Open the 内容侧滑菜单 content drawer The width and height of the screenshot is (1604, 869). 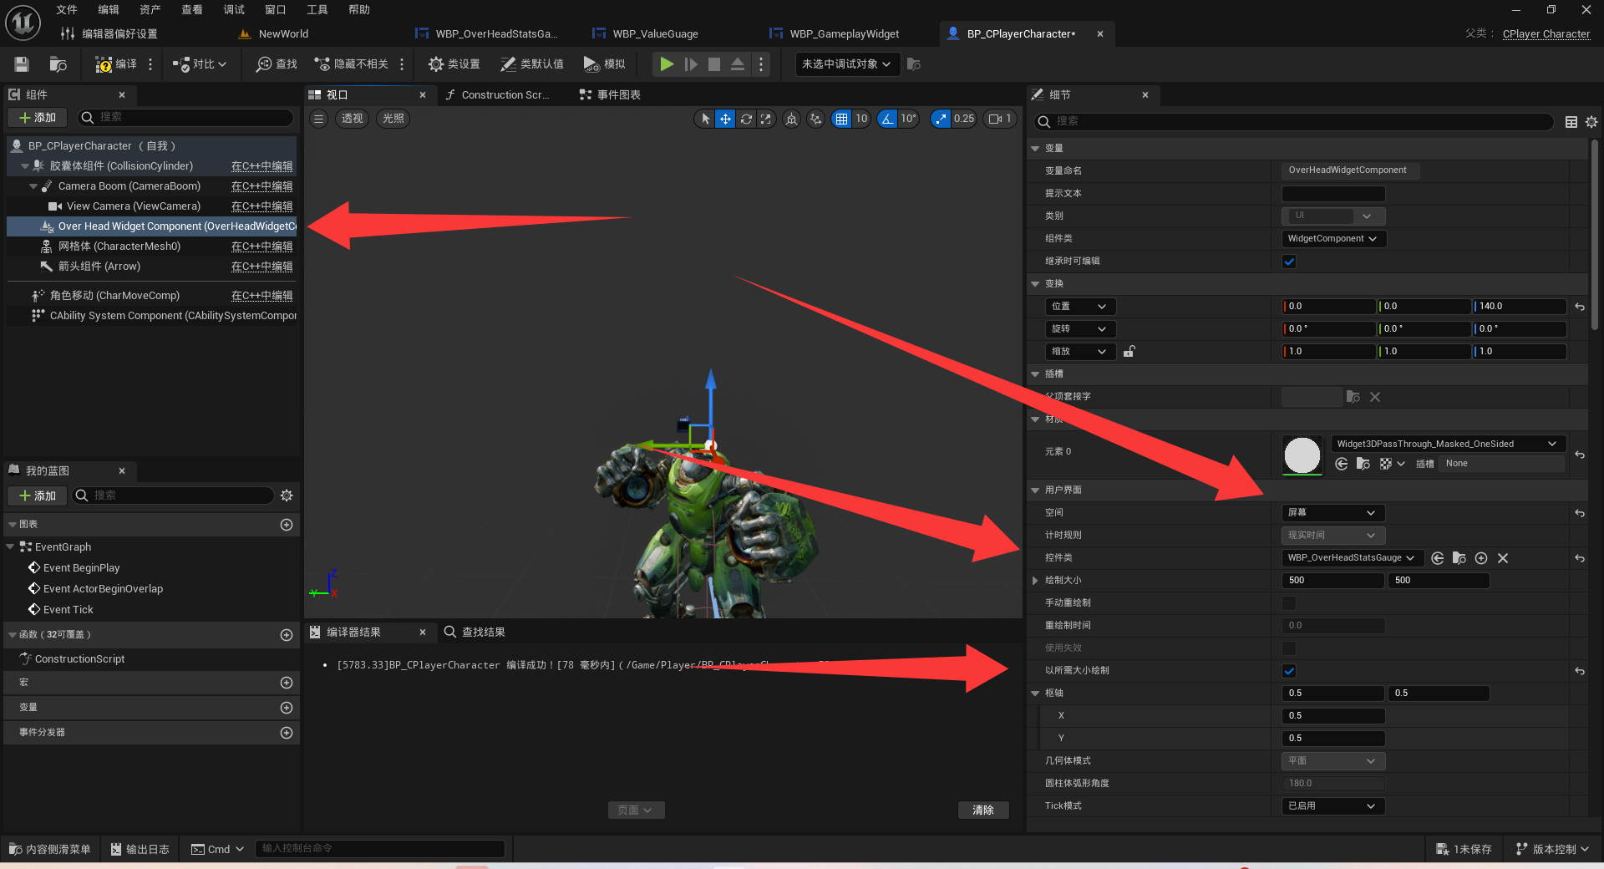coord(50,849)
